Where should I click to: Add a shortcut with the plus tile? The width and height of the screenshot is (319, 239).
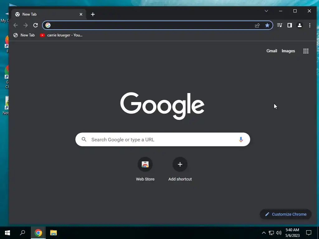(x=180, y=169)
